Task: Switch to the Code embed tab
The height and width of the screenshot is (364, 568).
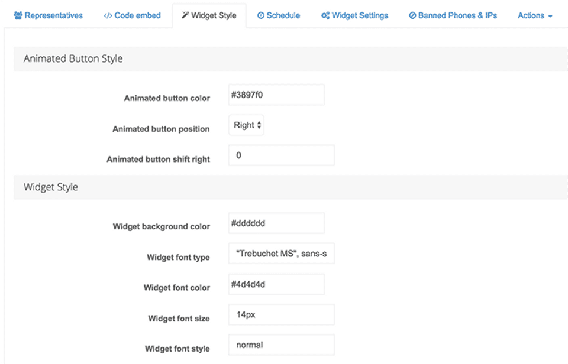Action: [137, 15]
